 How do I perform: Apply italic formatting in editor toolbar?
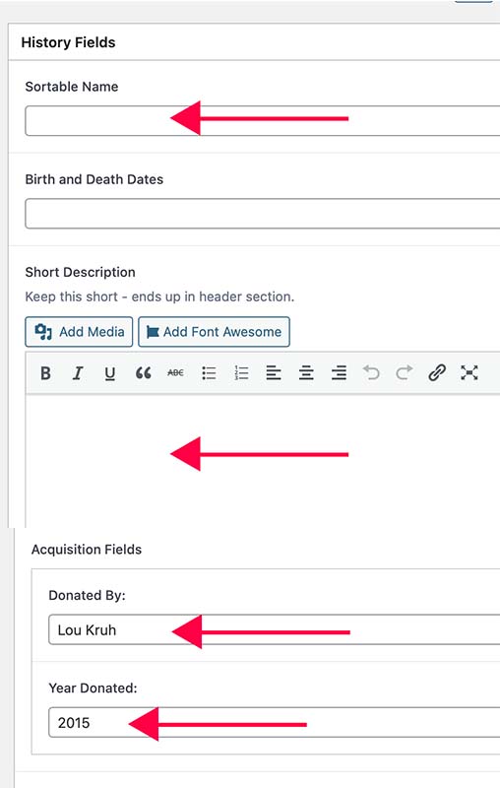pos(78,373)
